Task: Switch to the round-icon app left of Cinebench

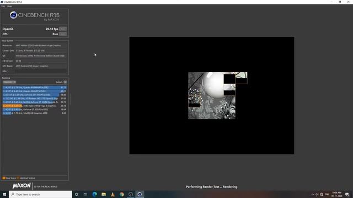Action: pyautogui.click(x=131, y=194)
